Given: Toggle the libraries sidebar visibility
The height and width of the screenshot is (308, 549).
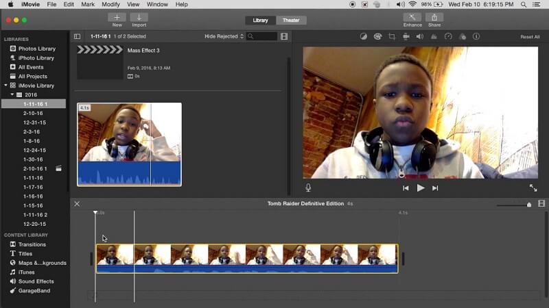Looking at the screenshot, I should [77, 36].
